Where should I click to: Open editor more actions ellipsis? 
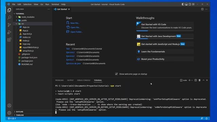click(206, 9)
